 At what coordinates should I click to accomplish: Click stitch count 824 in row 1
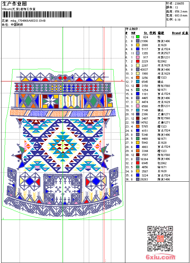tap(146, 37)
